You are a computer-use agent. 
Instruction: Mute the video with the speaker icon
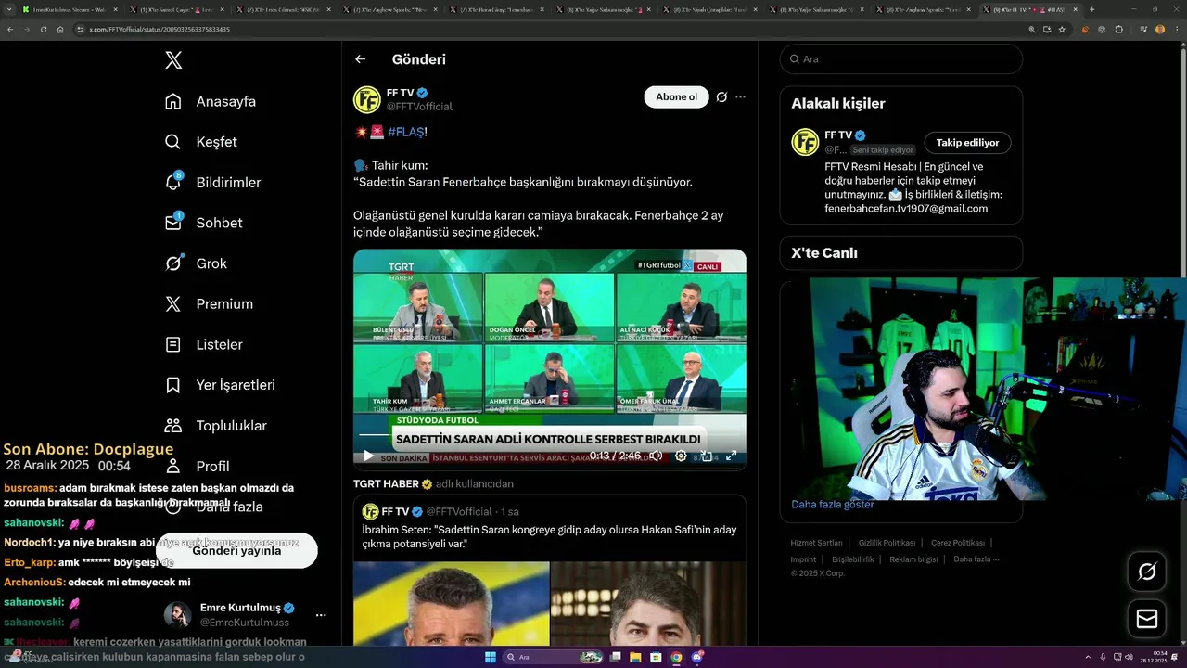[656, 456]
